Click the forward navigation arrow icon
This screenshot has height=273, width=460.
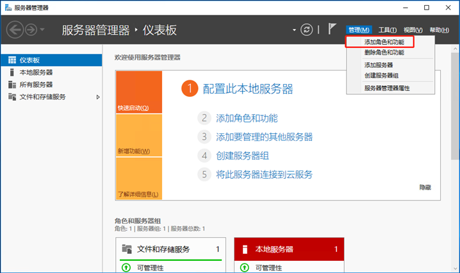click(x=31, y=30)
